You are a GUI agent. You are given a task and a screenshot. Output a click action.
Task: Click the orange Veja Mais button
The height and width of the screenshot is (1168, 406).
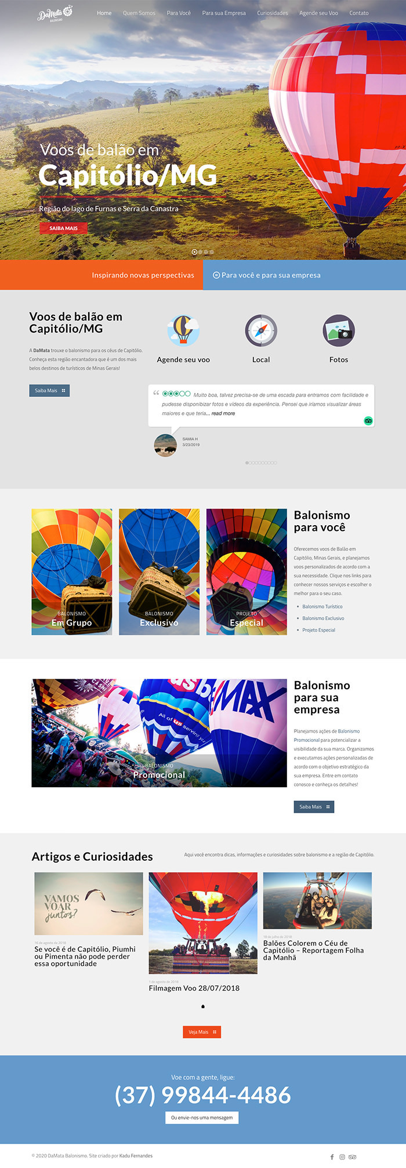pos(202,1032)
